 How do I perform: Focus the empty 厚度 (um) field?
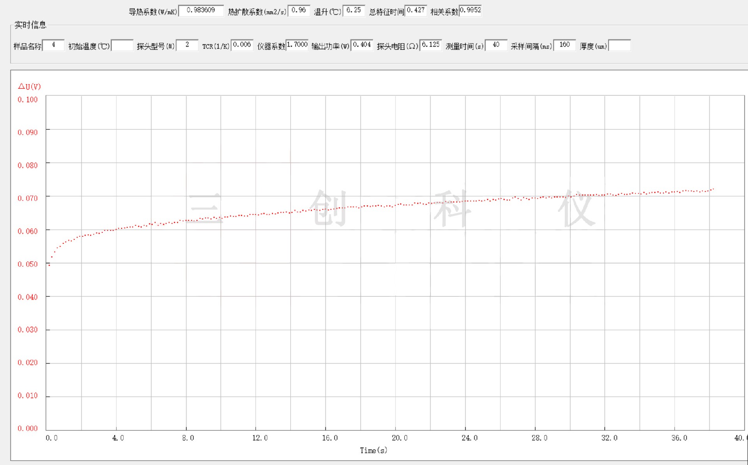tap(619, 45)
